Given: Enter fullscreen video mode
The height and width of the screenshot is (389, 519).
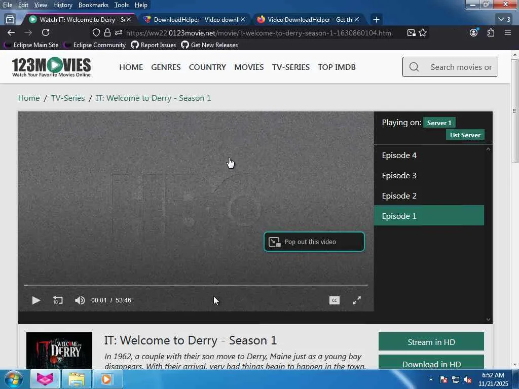Looking at the screenshot, I should 356,300.
